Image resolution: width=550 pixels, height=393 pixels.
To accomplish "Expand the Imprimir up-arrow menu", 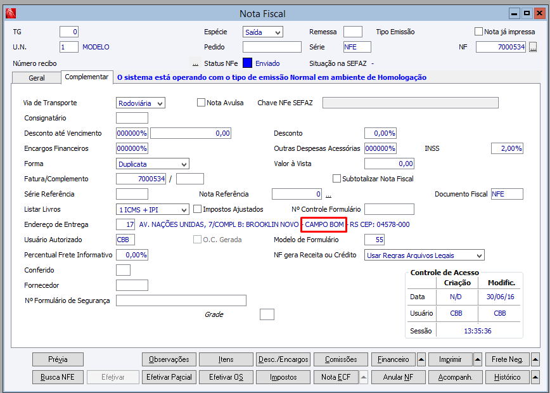I will [x=478, y=359].
